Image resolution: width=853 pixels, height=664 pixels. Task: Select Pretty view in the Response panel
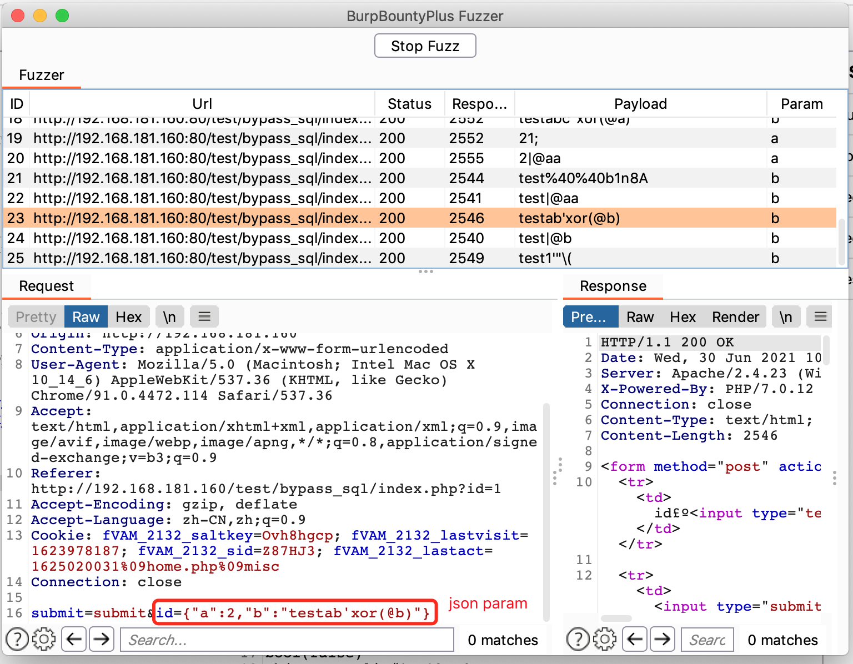point(591,317)
